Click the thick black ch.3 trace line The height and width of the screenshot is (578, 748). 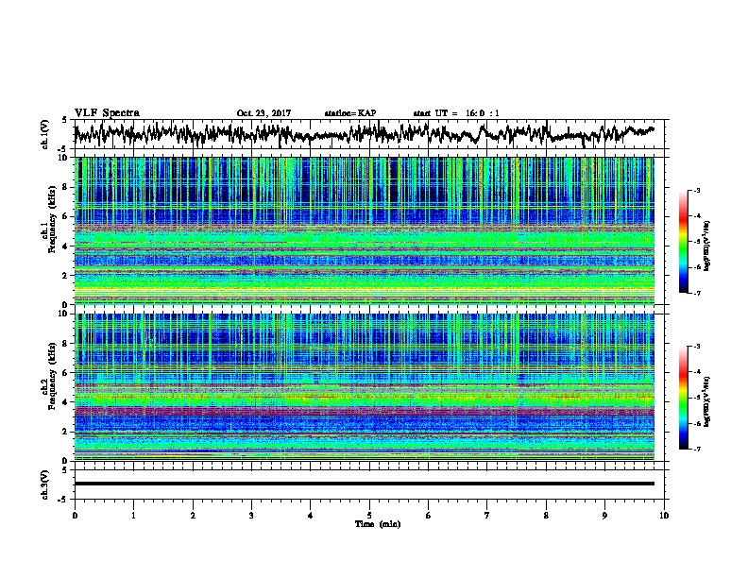pyautogui.click(x=365, y=484)
